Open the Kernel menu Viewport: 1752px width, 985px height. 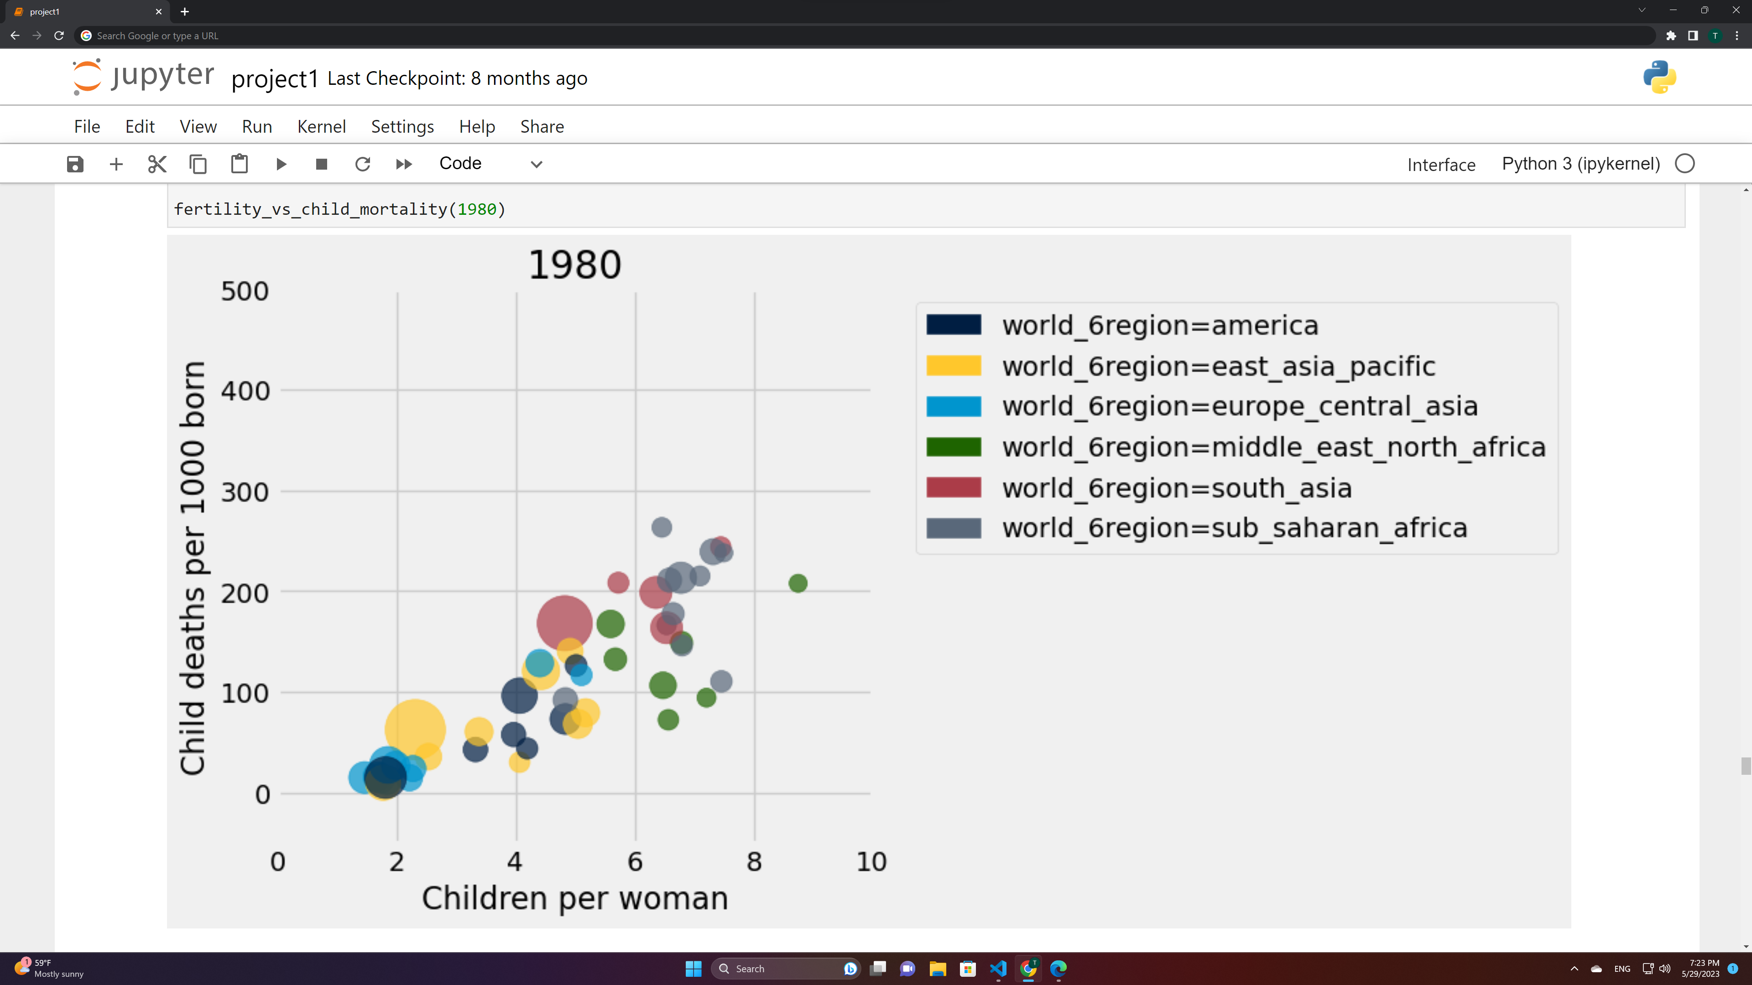pos(321,126)
